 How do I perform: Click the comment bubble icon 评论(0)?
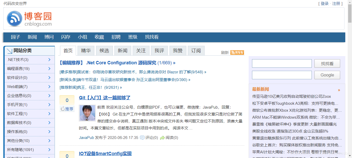coord(142,138)
